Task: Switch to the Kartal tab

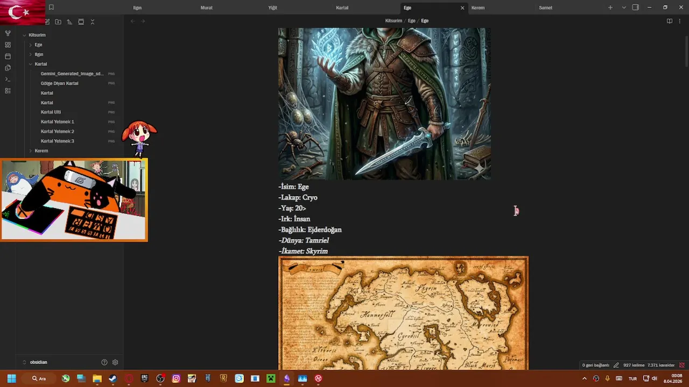Action: 342,8
